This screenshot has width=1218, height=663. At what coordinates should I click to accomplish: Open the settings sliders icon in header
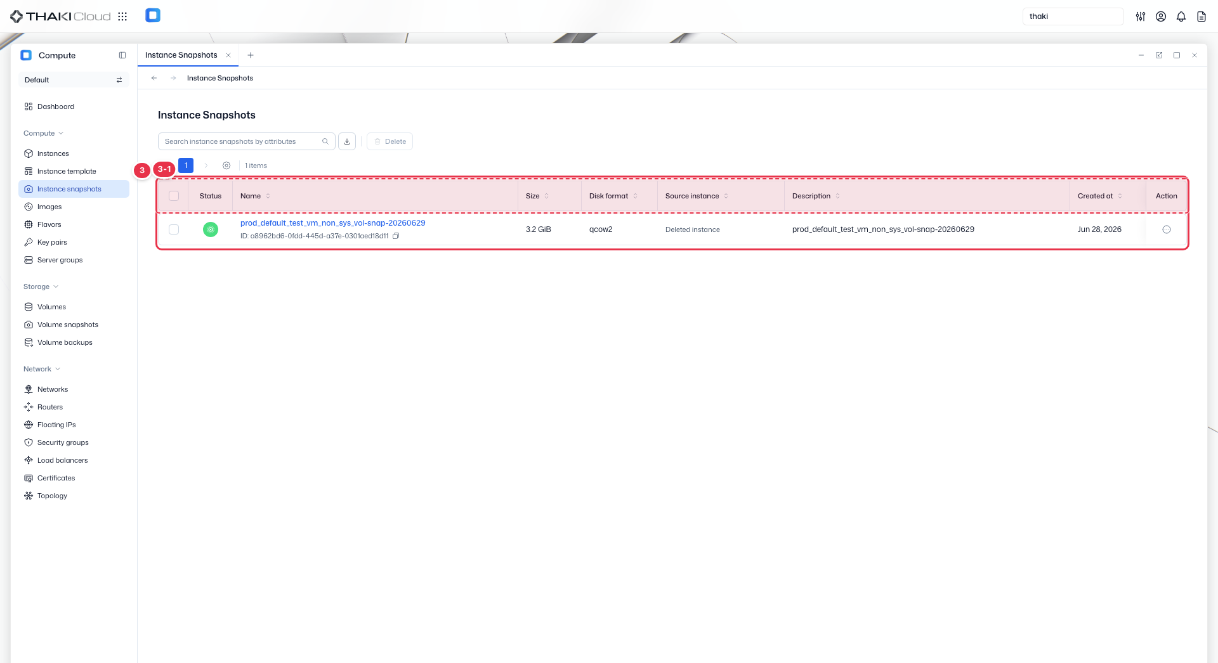point(1141,16)
